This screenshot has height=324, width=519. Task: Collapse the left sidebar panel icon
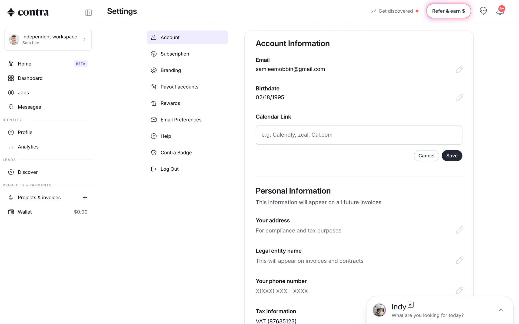[x=88, y=13]
